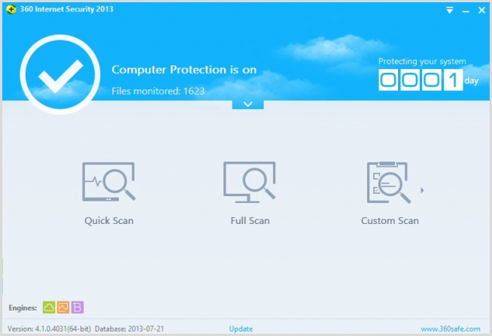Open the Custom Scan clipboard icon

click(x=389, y=182)
